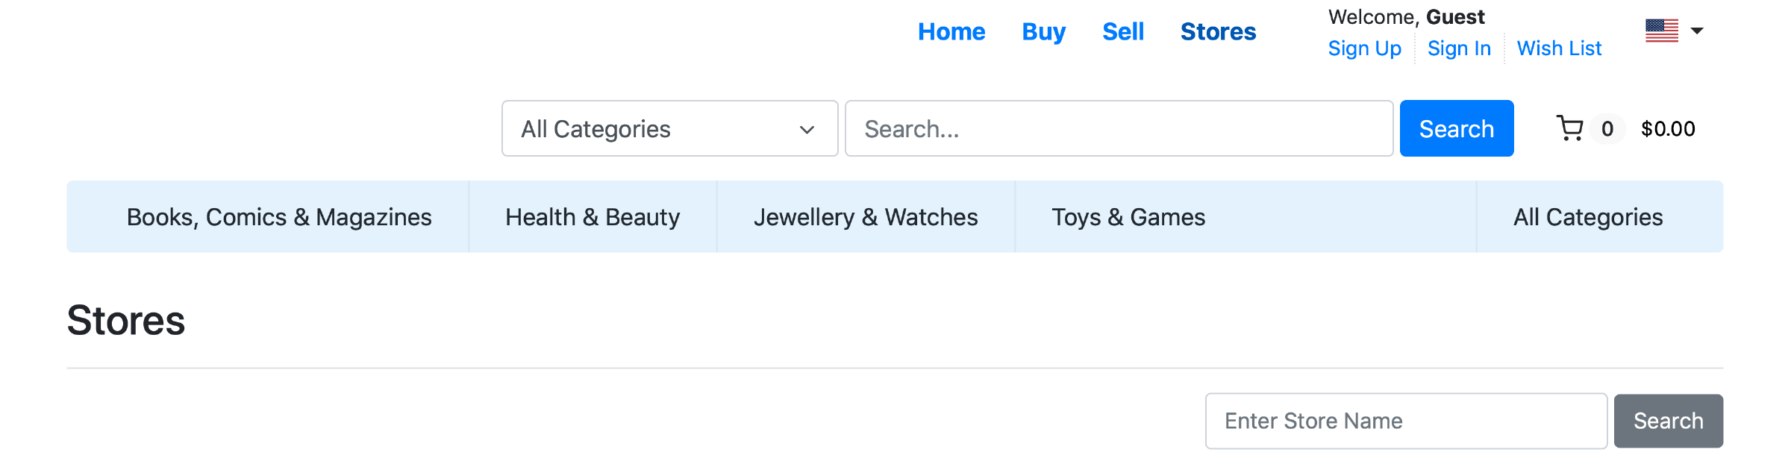This screenshot has width=1791, height=458.
Task: Open the shopping cart icon
Action: pos(1570,128)
